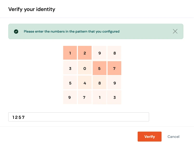Screen dimensions: 194x147
Task: Choose the 9 tile in the bottom row
Action: [70, 97]
